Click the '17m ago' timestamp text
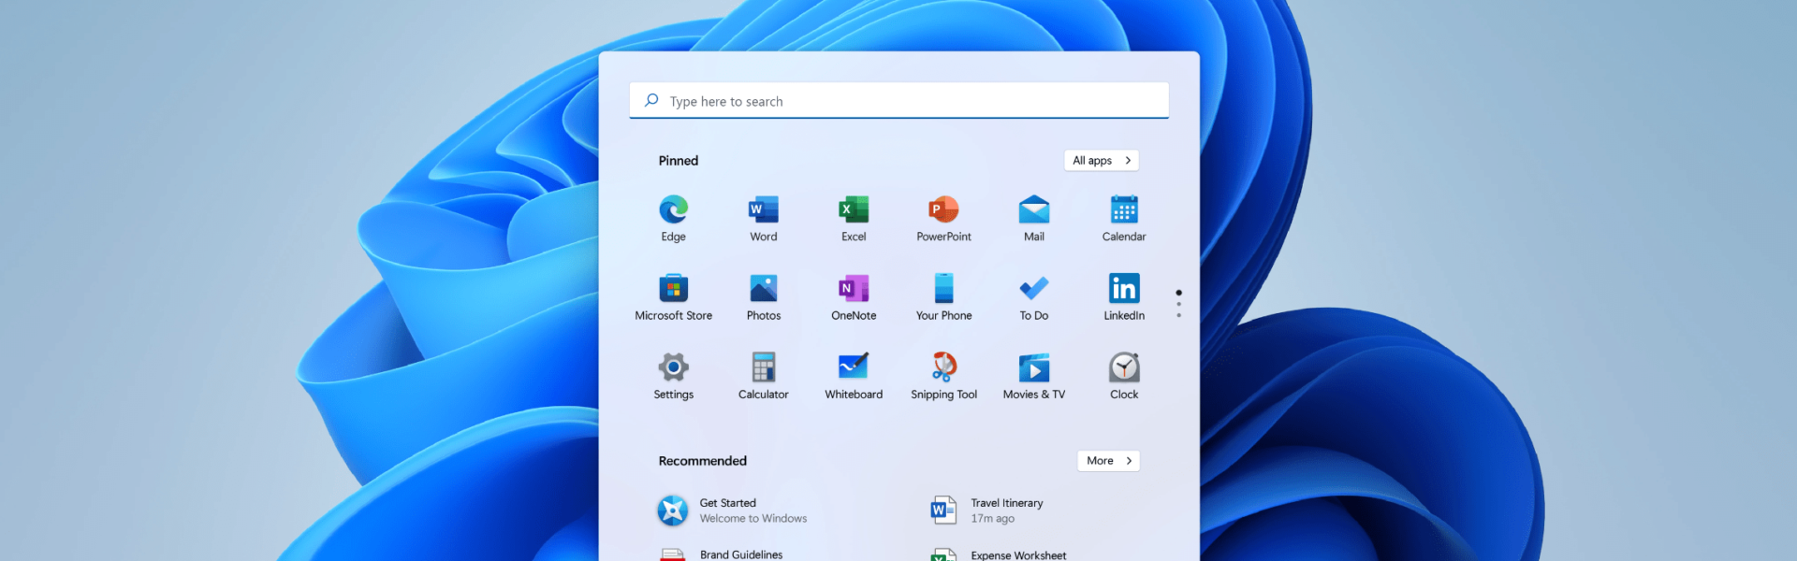This screenshot has height=561, width=1797. (x=992, y=519)
